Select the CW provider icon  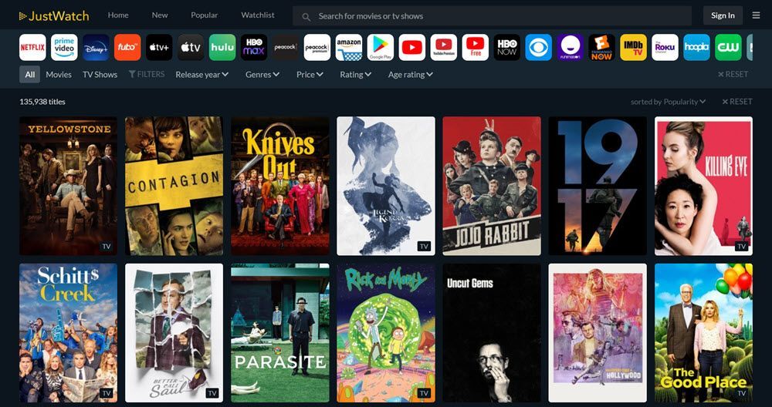[x=728, y=47]
